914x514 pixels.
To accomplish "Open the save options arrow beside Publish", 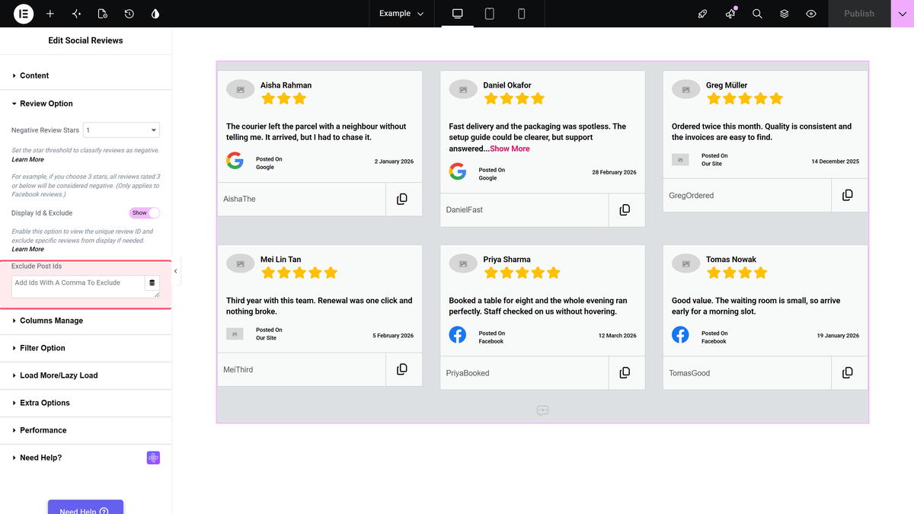I will [x=902, y=14].
